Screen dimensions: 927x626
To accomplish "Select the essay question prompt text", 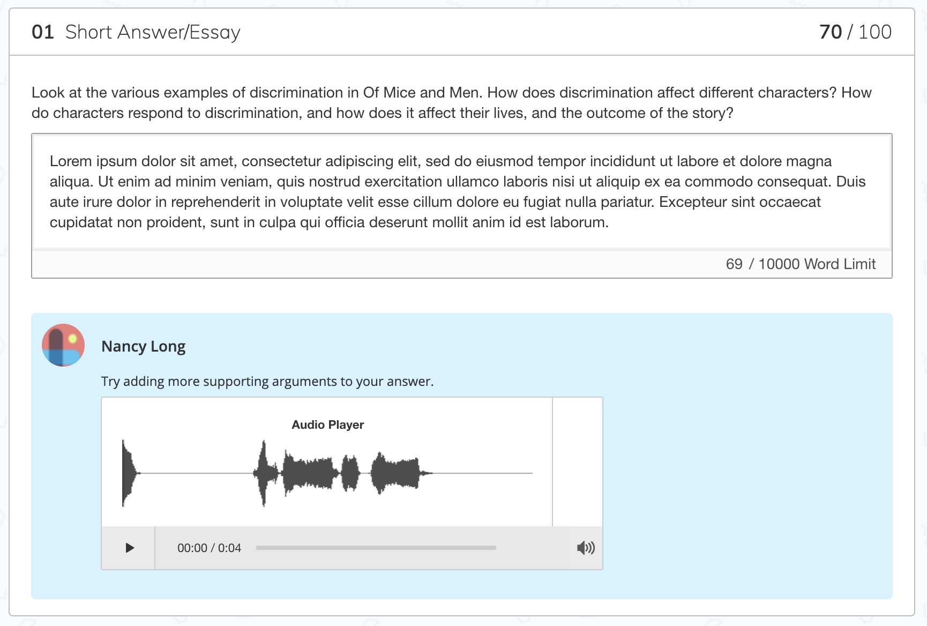I will (461, 102).
